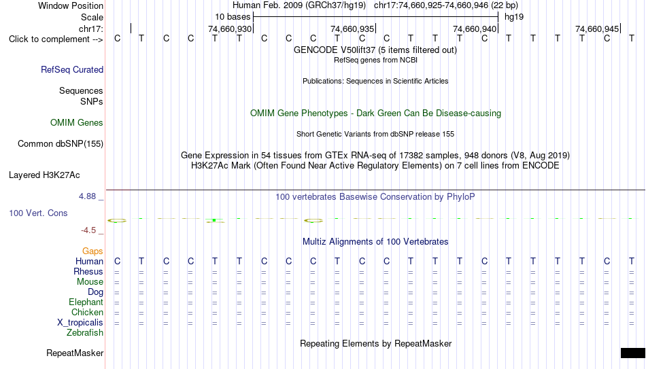Click the chr17:74,660,925-74,660,946 position text

446,5
